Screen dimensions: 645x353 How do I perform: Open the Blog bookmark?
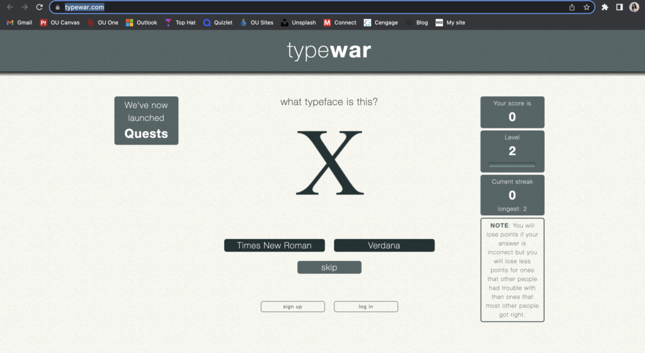click(x=417, y=23)
